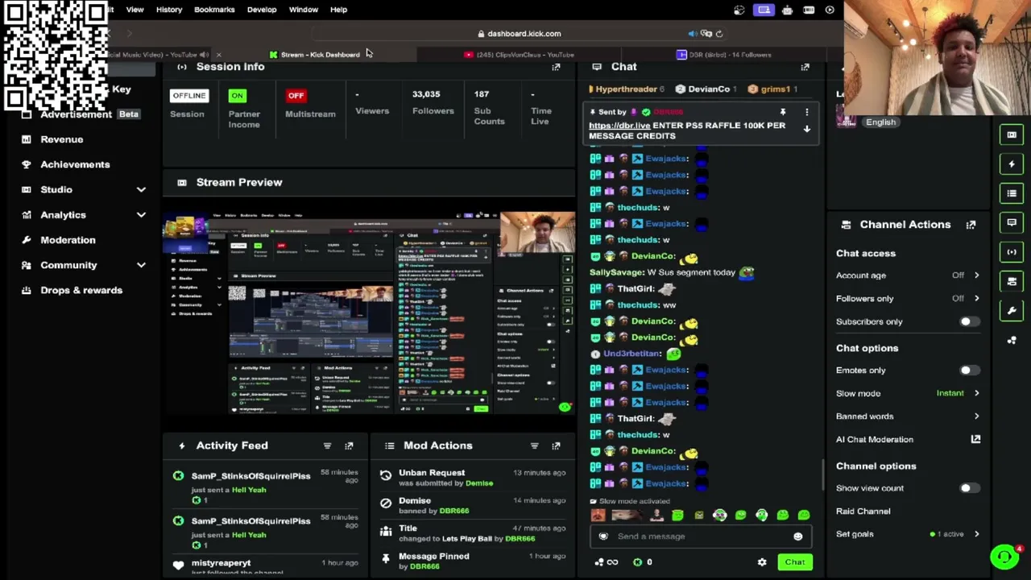This screenshot has width=1031, height=580.
Task: Pop out the Mod Actions panel
Action: point(556,445)
